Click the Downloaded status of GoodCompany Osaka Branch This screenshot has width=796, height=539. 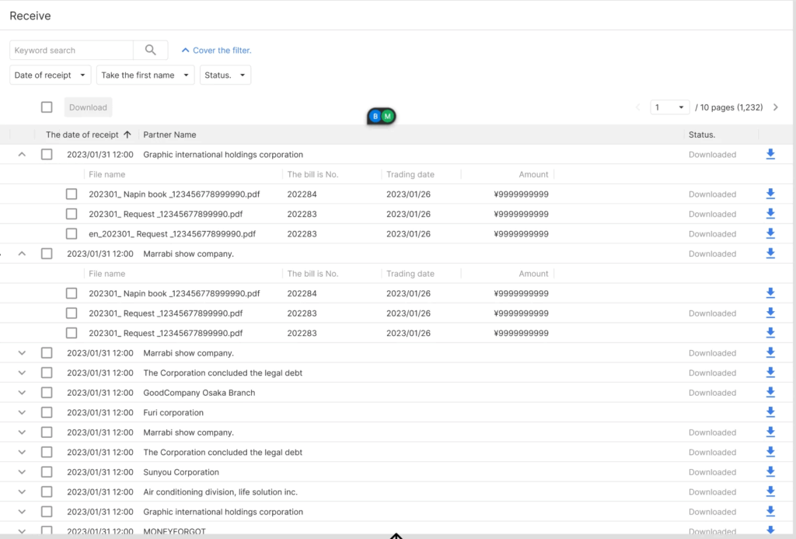(x=712, y=393)
